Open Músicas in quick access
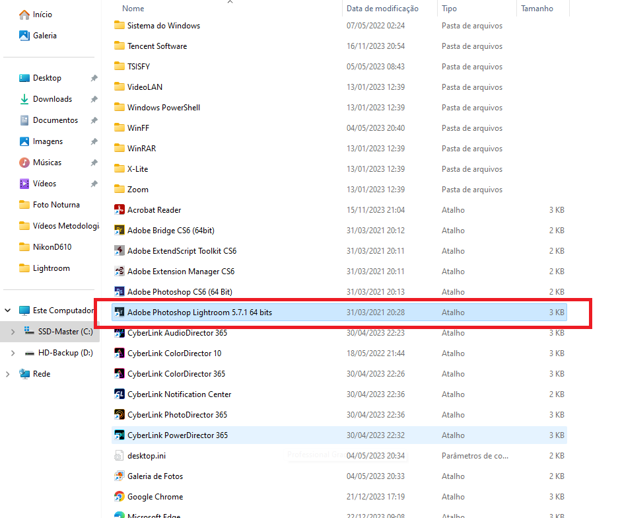This screenshot has width=618, height=518. (40, 163)
